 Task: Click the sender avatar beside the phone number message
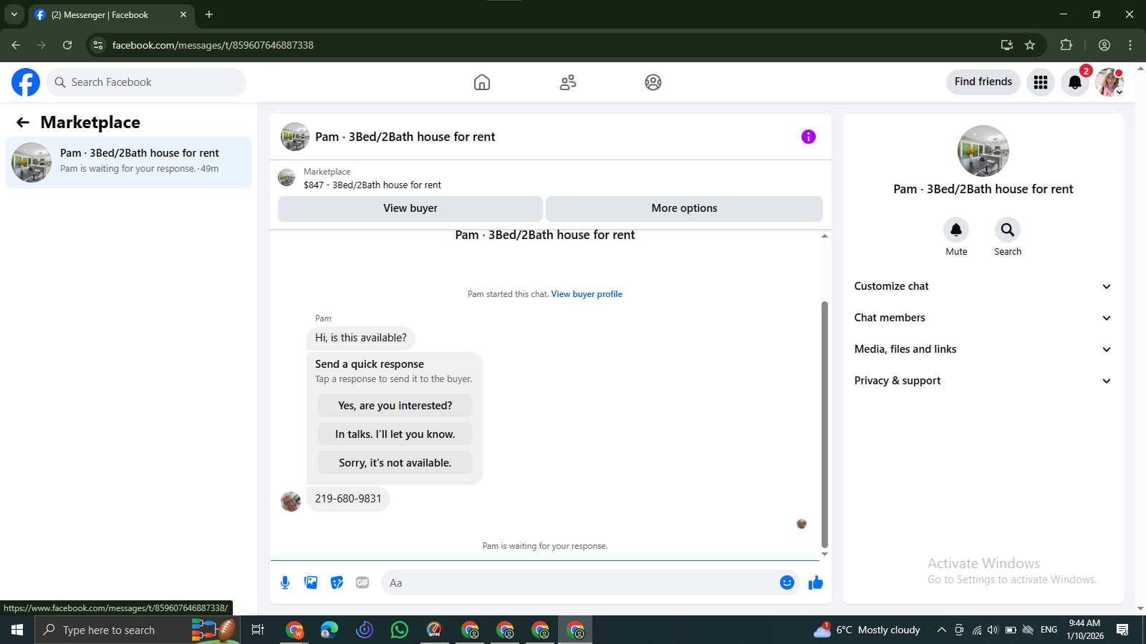click(x=291, y=502)
